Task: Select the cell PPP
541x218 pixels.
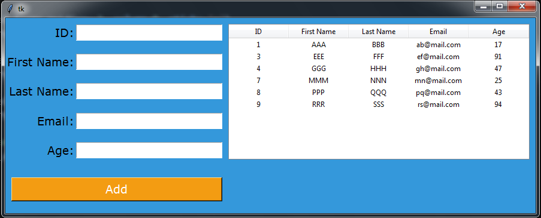Action: tap(319, 93)
